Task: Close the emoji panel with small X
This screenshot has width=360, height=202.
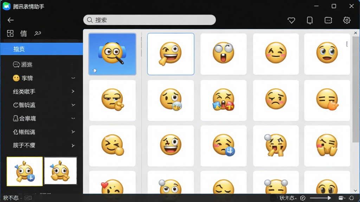Action: (x=355, y=33)
